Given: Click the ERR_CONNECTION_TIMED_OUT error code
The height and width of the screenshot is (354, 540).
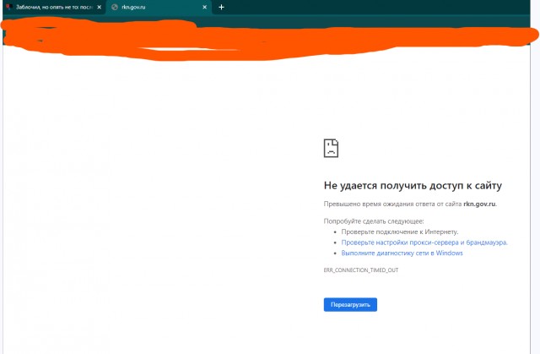Looking at the screenshot, I should 361,270.
